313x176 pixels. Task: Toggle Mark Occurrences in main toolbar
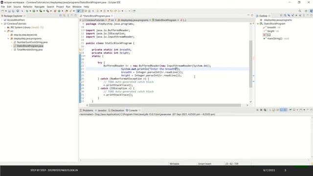click(78, 11)
